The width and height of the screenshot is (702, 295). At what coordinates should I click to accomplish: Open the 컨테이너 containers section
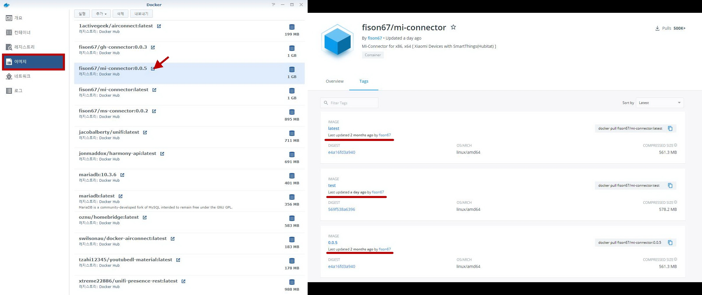[x=33, y=33]
